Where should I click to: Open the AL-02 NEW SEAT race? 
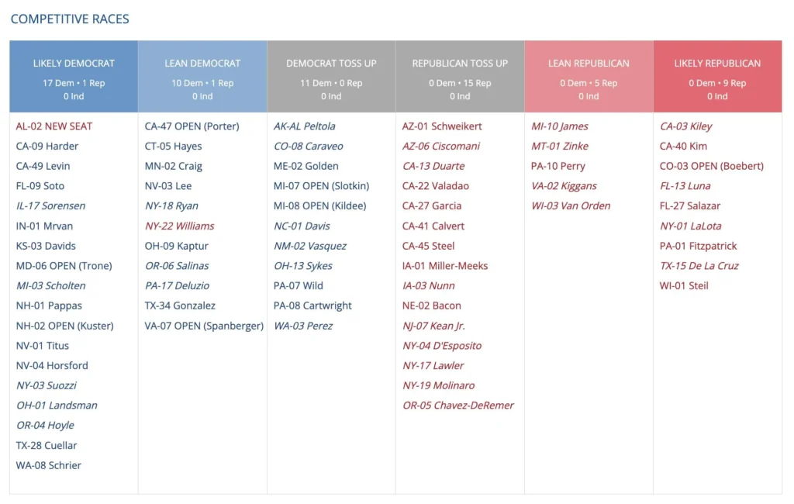pos(54,126)
